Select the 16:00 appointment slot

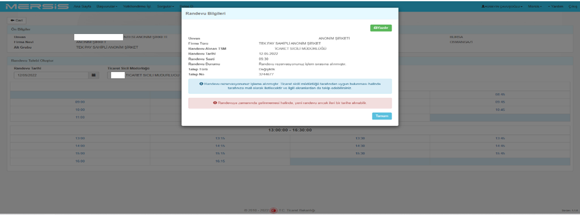pyautogui.click(x=81, y=161)
